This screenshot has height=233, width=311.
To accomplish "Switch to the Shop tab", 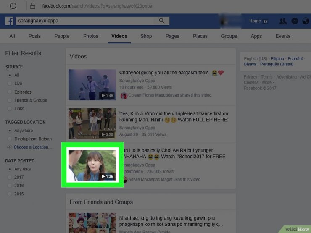I will 146,36.
